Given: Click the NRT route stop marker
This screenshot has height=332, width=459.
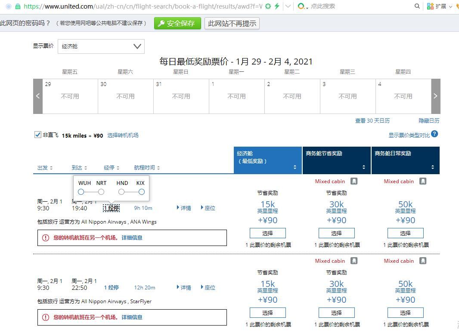Looking at the screenshot, I should click(x=101, y=192).
